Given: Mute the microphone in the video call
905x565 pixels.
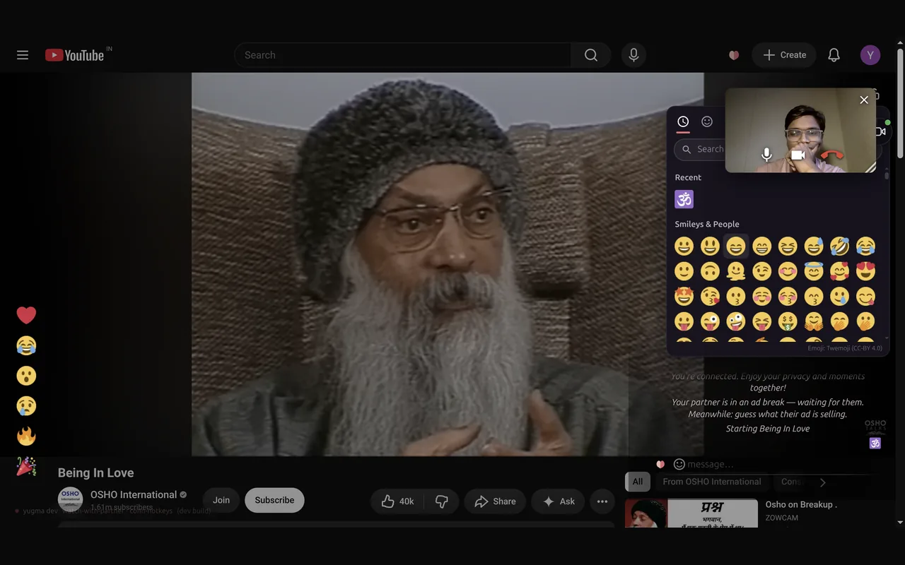Looking at the screenshot, I should (x=766, y=155).
